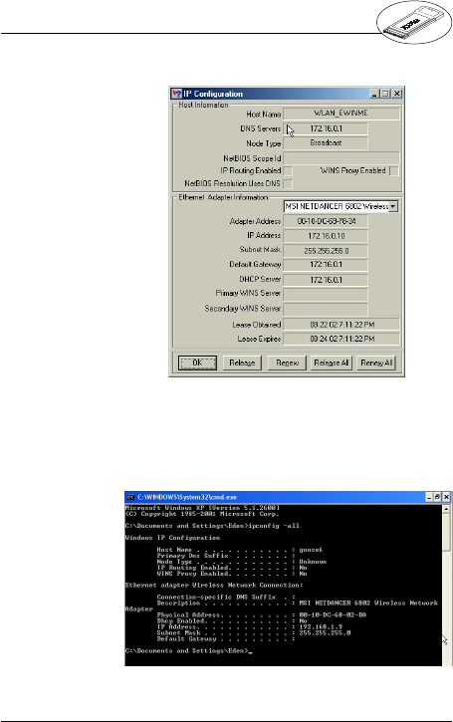Click the cmd.exe title bar icon

click(130, 497)
